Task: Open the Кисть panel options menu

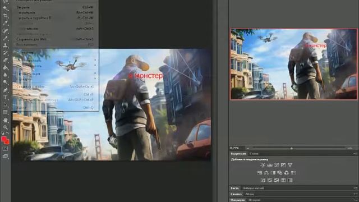Action: 355,189
